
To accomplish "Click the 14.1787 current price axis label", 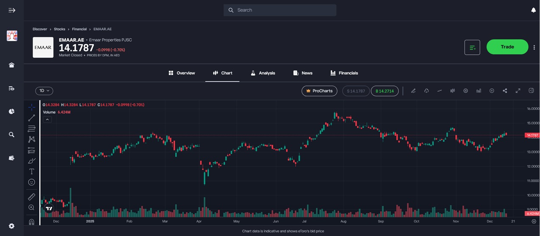I will [x=532, y=135].
